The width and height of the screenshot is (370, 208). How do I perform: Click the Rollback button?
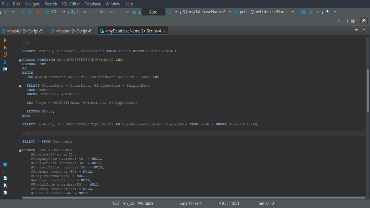click(x=105, y=12)
